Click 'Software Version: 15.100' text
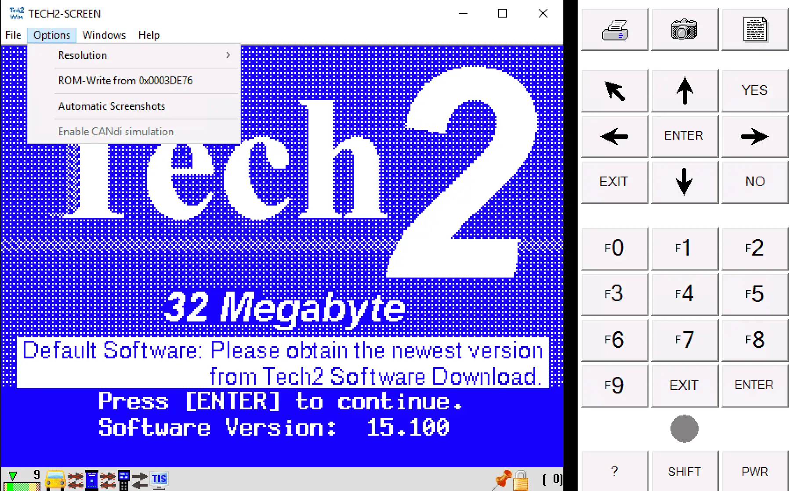This screenshot has width=790, height=491. pos(274,427)
